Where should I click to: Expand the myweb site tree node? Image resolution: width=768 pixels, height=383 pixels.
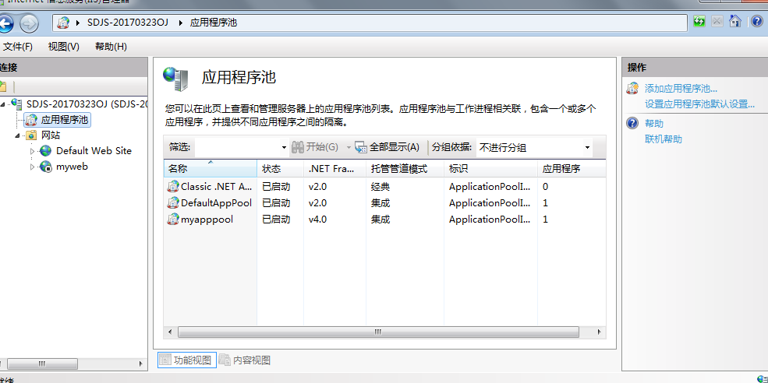(x=33, y=167)
